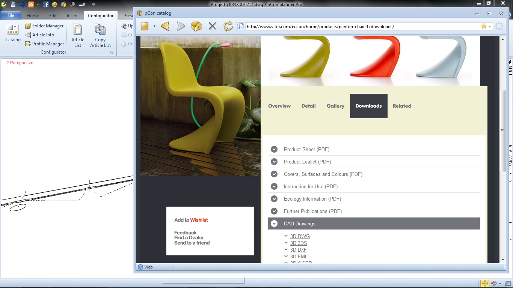Open the favorites dropdown arrow beside the star

click(x=490, y=27)
